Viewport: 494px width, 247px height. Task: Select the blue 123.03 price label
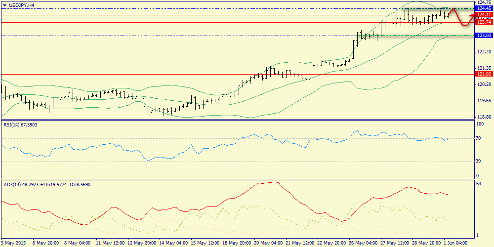pos(485,36)
